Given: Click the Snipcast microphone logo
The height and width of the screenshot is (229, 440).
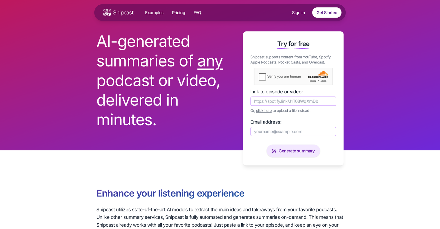Looking at the screenshot, I should (107, 12).
